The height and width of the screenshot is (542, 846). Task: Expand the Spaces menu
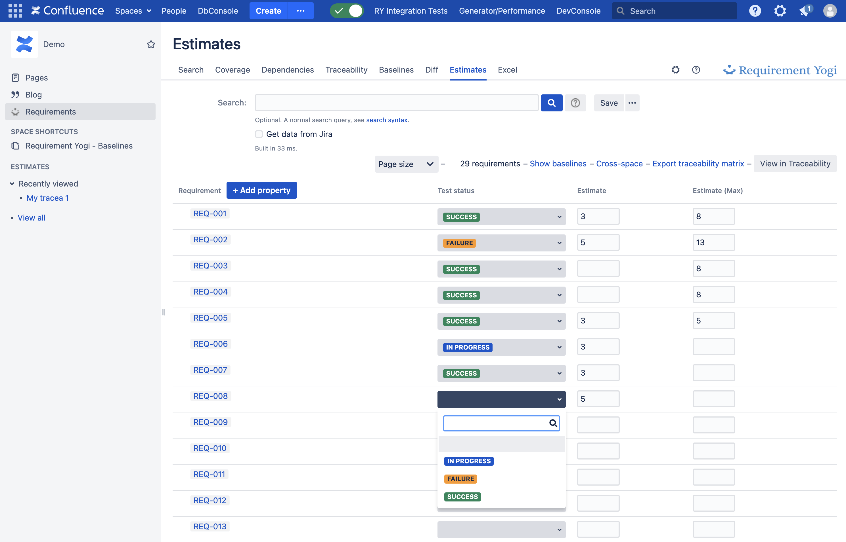133,11
